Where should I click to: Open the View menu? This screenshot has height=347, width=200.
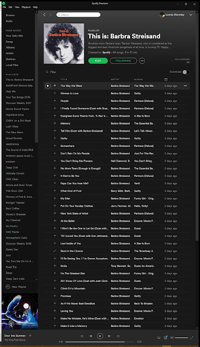17,7
